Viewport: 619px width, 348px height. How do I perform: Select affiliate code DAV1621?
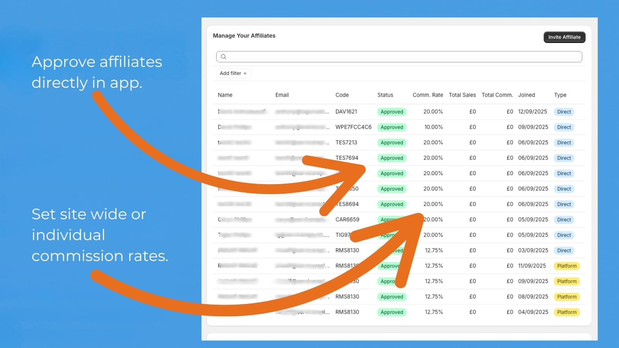(346, 112)
